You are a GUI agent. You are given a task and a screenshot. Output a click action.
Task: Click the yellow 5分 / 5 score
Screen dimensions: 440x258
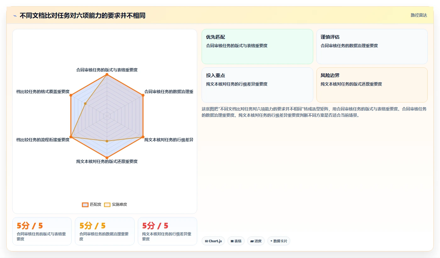pos(92,226)
